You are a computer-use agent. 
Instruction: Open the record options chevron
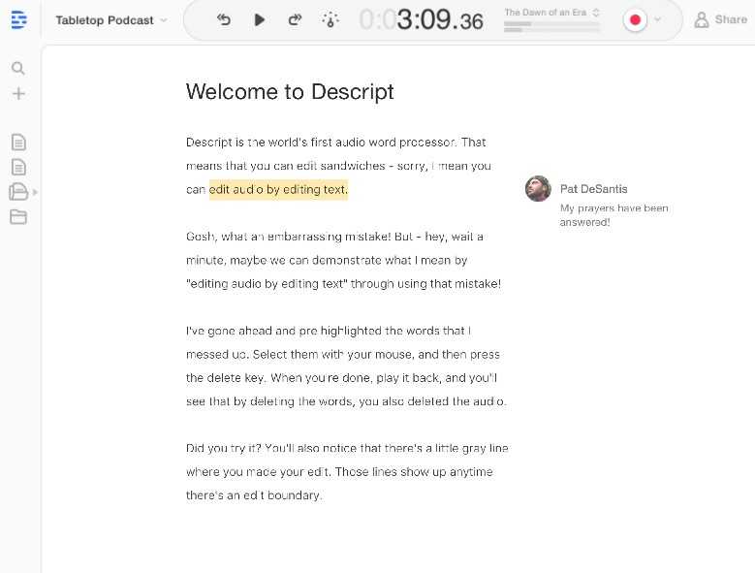tap(657, 19)
